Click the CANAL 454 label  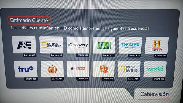pyautogui.click(x=160, y=56)
